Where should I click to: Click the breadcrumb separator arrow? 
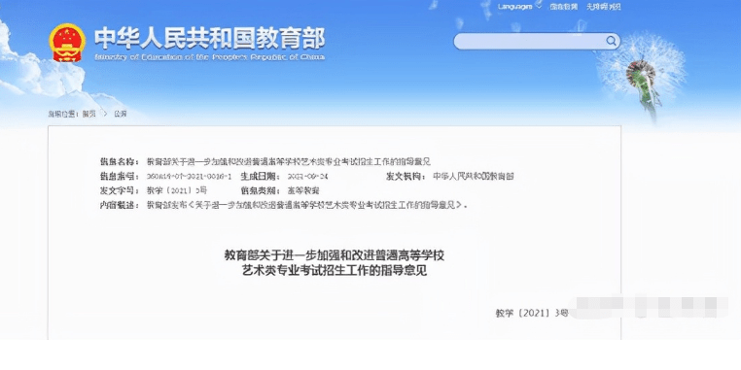pyautogui.click(x=105, y=114)
